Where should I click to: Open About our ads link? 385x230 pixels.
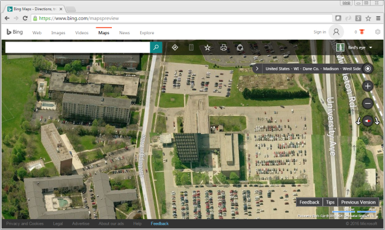pyautogui.click(x=111, y=223)
